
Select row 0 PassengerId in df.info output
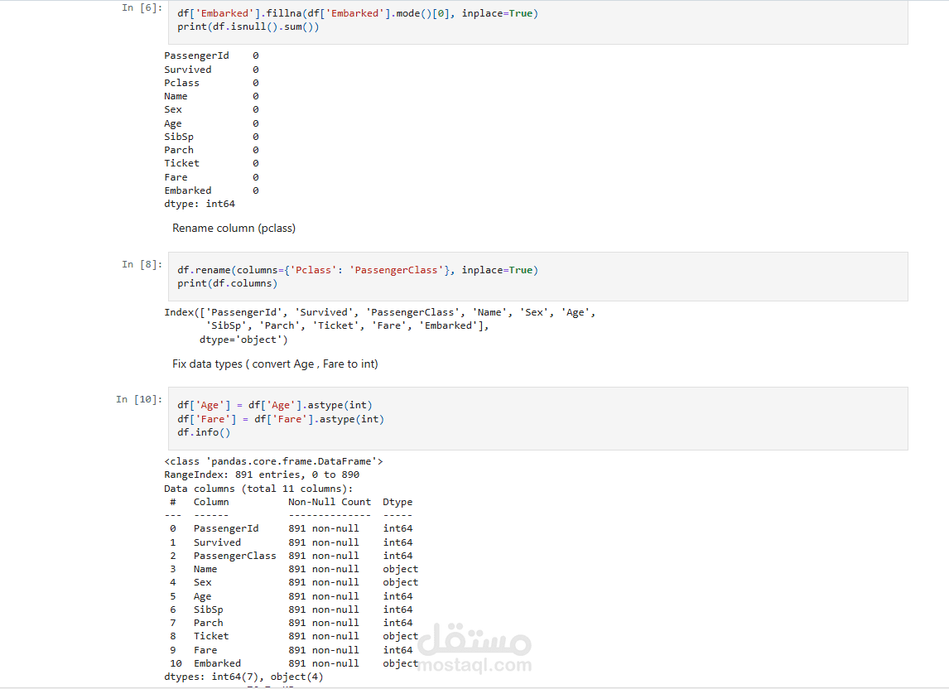click(291, 528)
